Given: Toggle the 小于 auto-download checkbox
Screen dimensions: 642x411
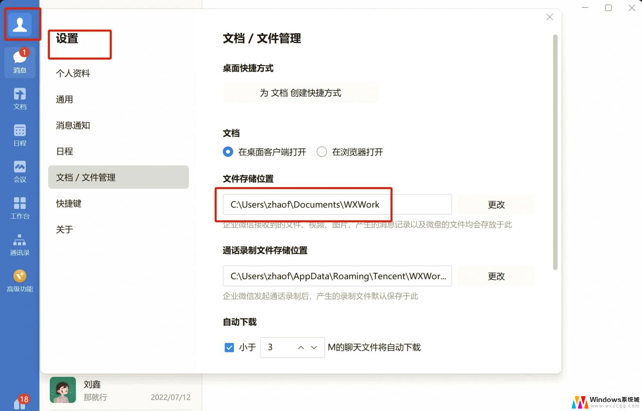Looking at the screenshot, I should coord(229,347).
